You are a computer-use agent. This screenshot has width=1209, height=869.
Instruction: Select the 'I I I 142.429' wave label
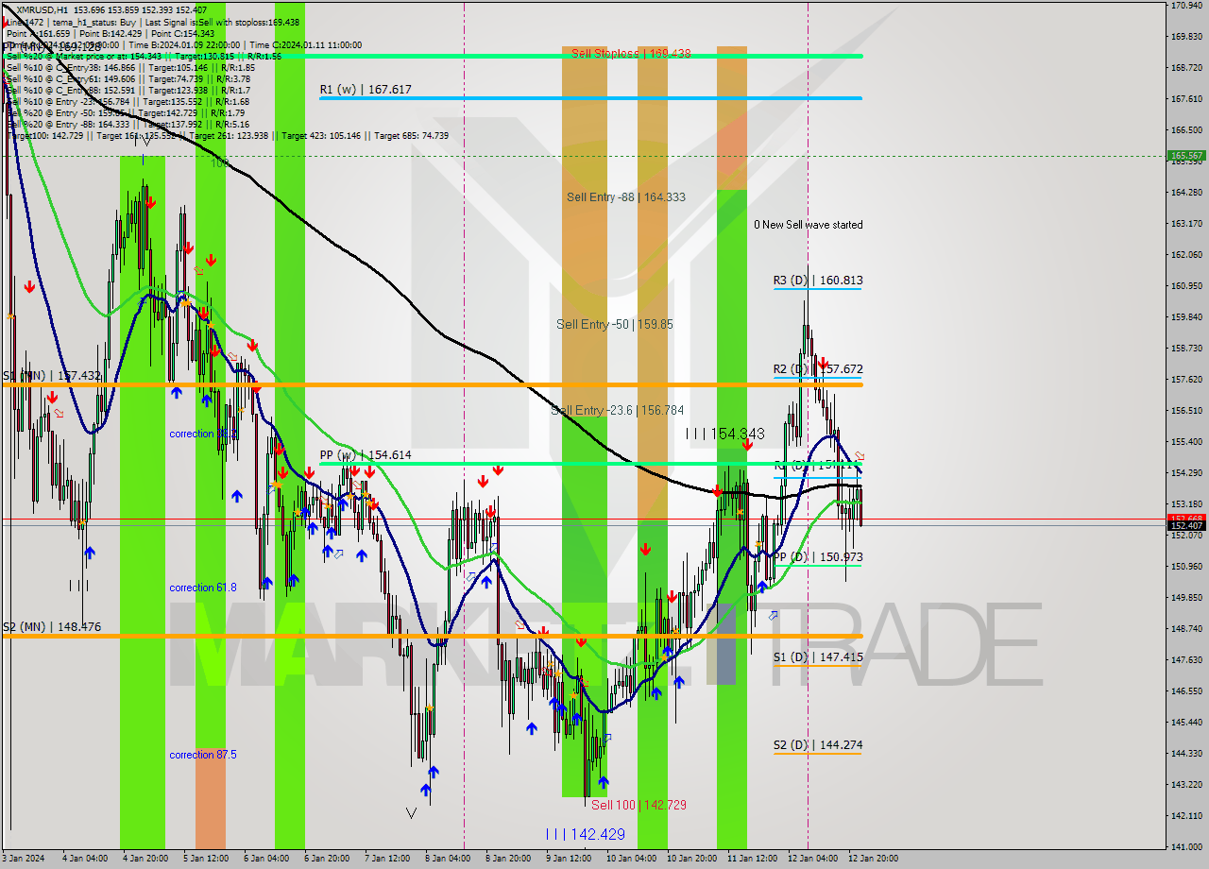click(x=585, y=834)
